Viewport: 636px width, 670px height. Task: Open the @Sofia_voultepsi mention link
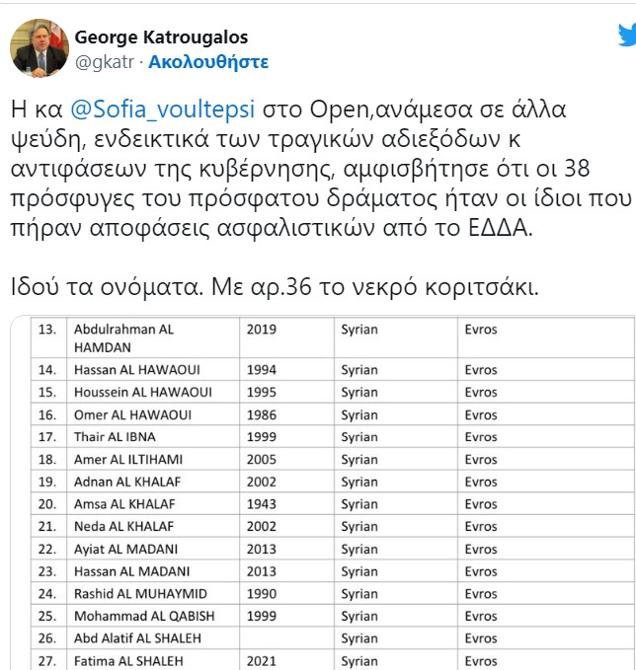[x=163, y=110]
